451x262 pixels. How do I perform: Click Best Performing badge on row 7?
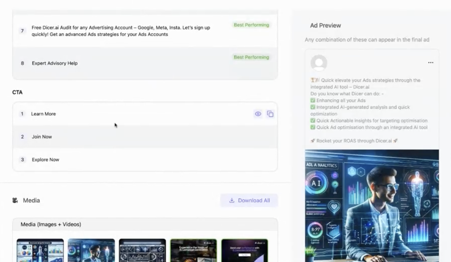251,25
